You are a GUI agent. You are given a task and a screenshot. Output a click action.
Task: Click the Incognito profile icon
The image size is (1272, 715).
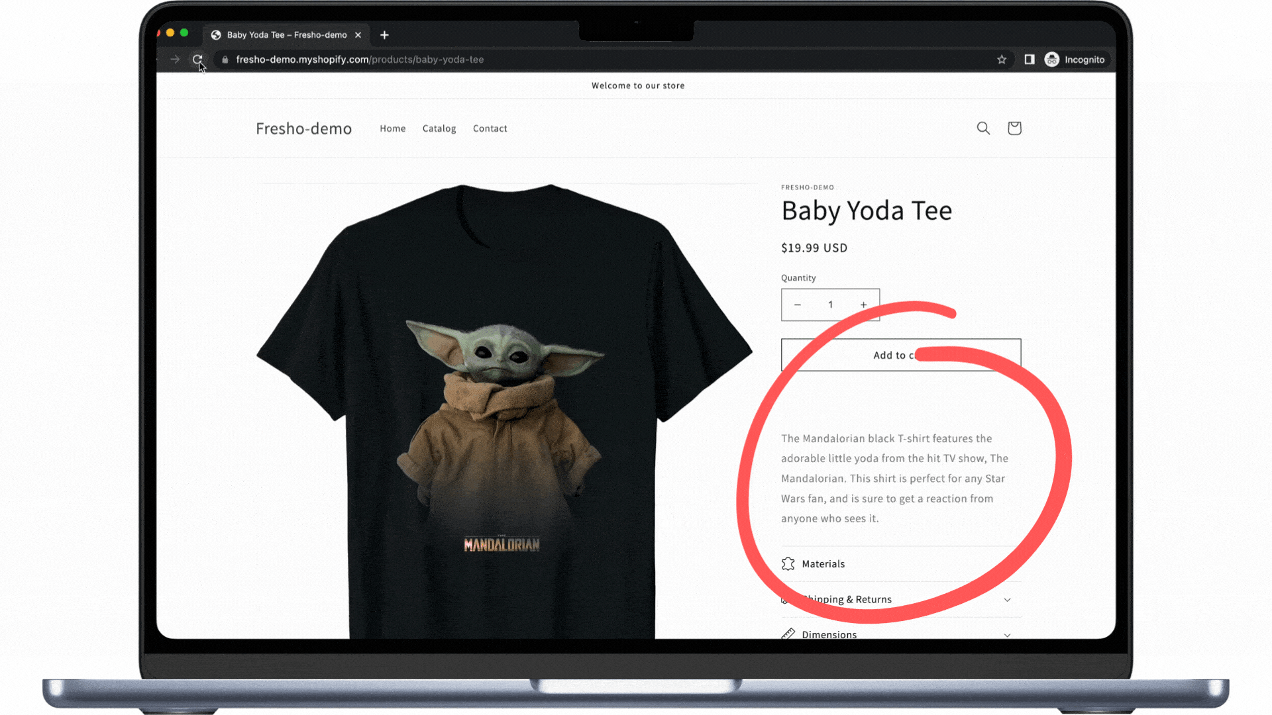[x=1052, y=60]
